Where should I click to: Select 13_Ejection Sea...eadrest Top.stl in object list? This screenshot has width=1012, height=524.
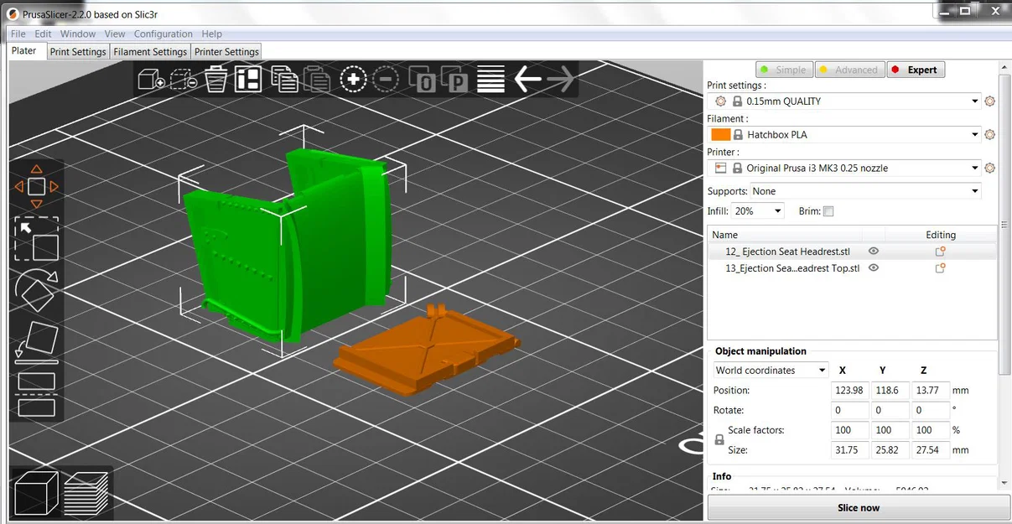pos(792,268)
